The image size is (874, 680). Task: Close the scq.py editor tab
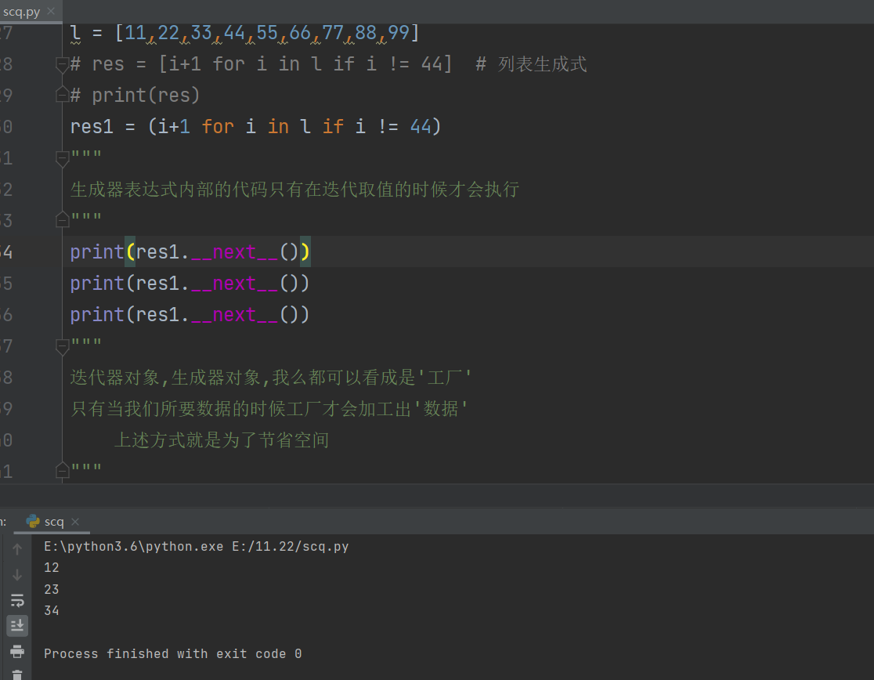tap(51, 11)
